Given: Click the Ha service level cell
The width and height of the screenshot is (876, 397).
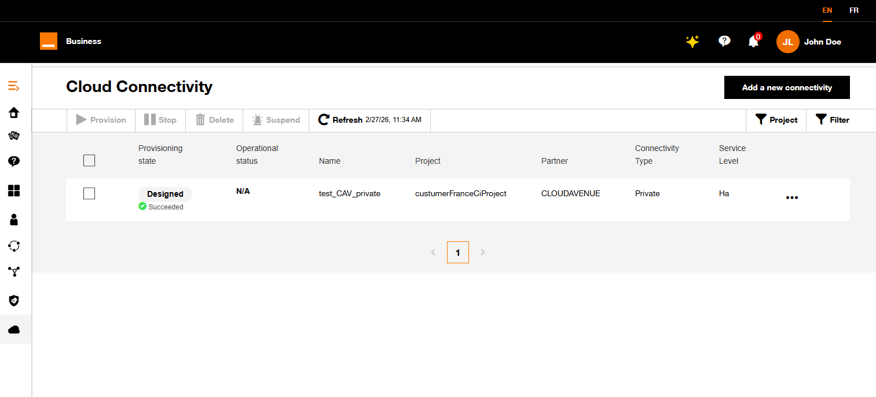Looking at the screenshot, I should [x=724, y=193].
